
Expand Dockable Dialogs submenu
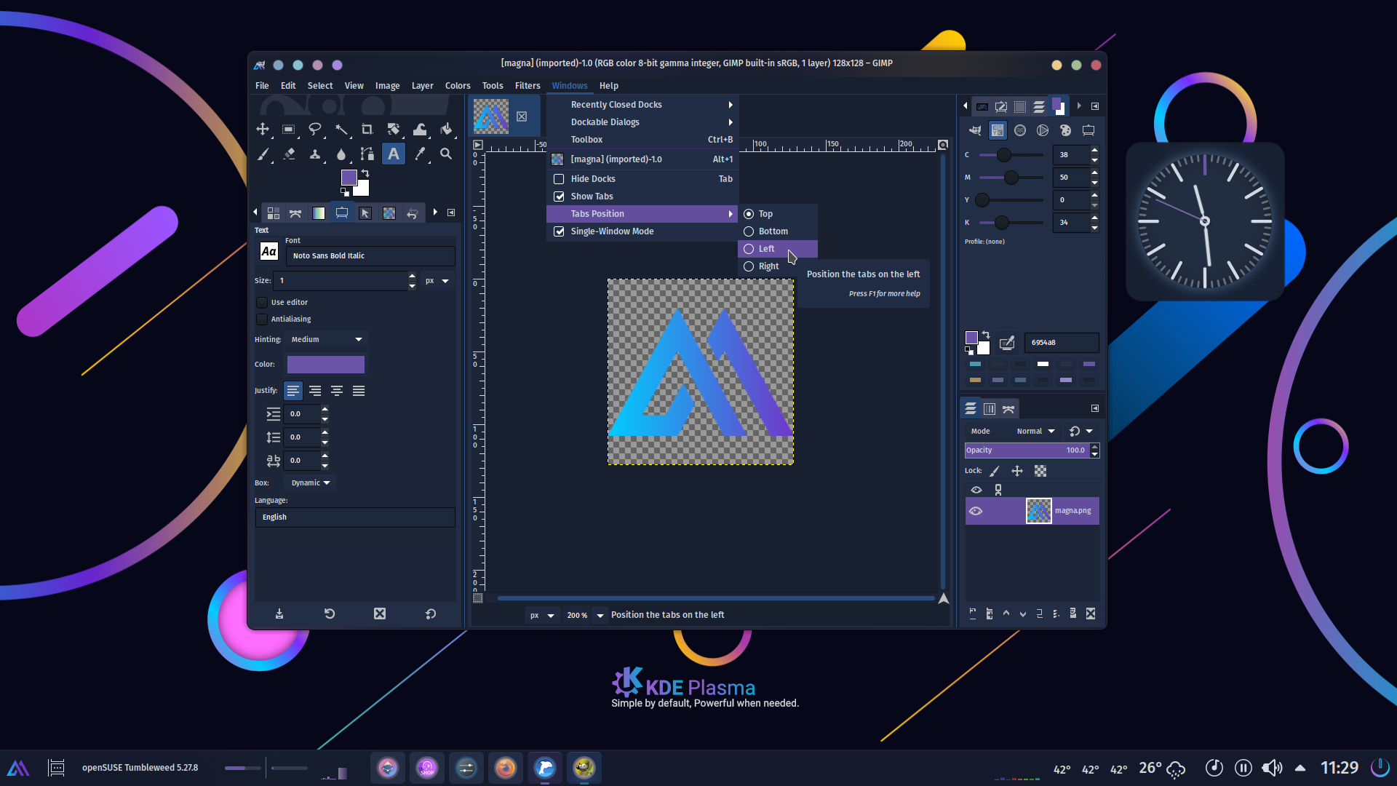point(642,122)
